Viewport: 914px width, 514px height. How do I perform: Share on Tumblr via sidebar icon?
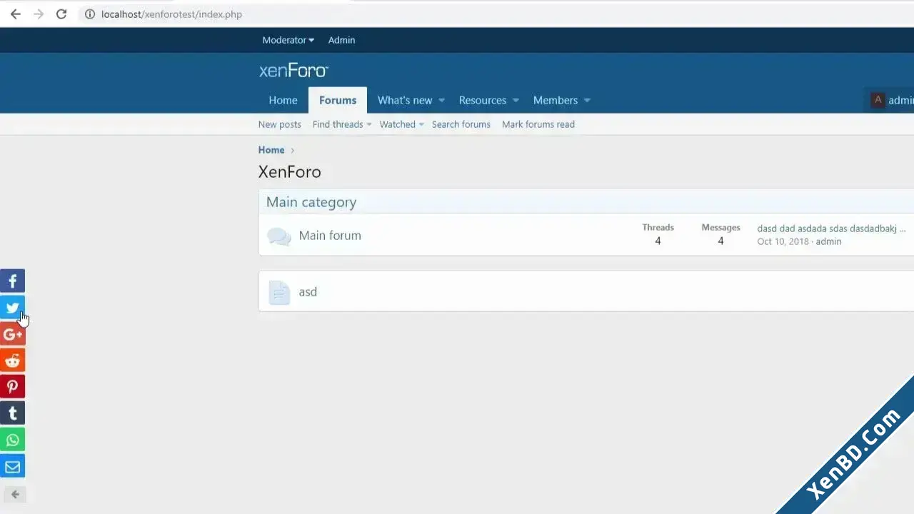pyautogui.click(x=12, y=413)
